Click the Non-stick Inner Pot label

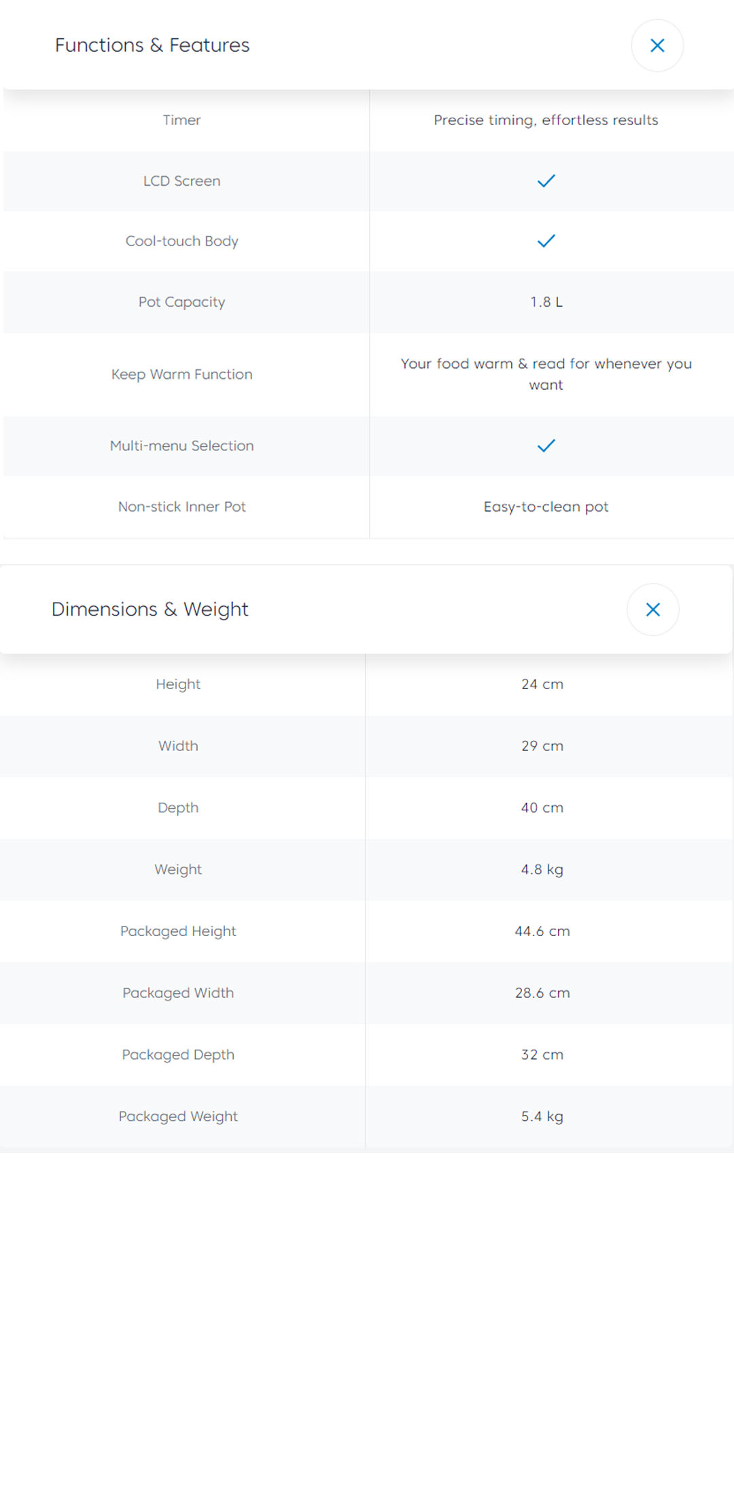pos(181,507)
